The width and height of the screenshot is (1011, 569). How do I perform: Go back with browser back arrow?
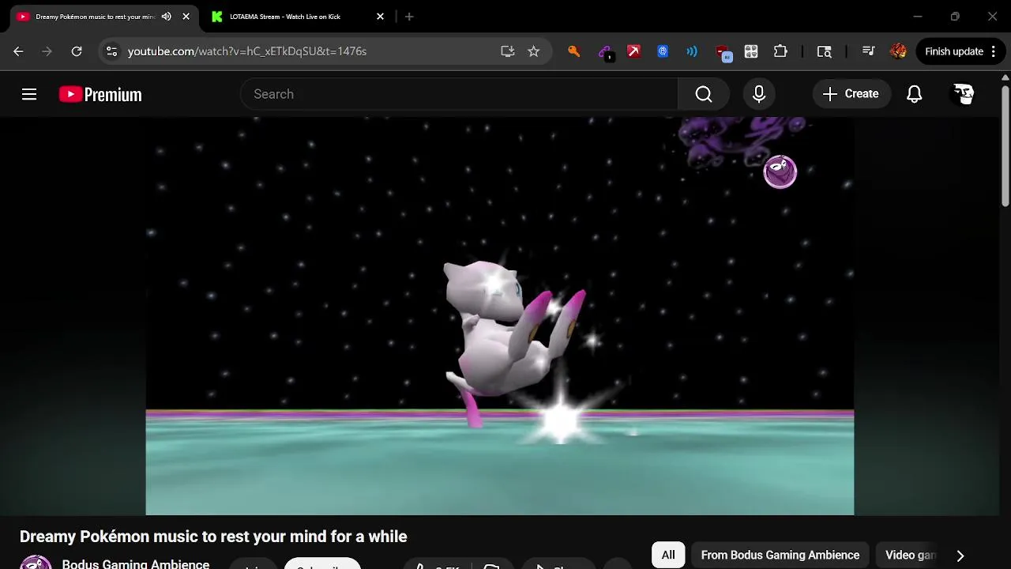(x=18, y=51)
